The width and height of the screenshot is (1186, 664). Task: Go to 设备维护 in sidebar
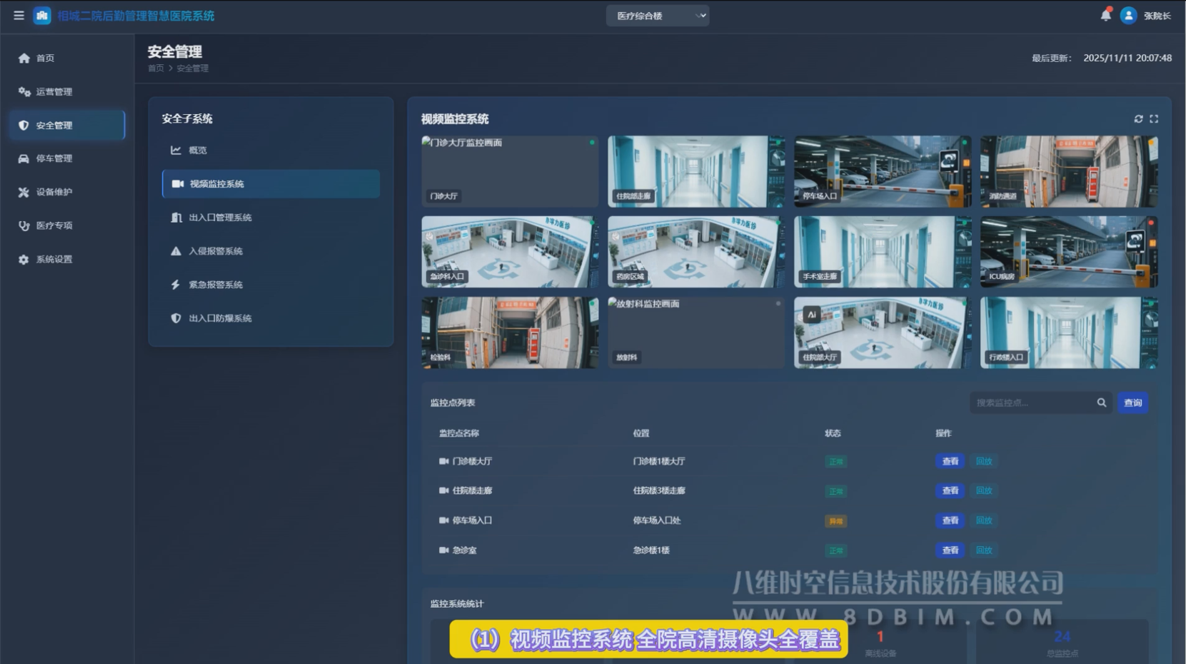[54, 192]
